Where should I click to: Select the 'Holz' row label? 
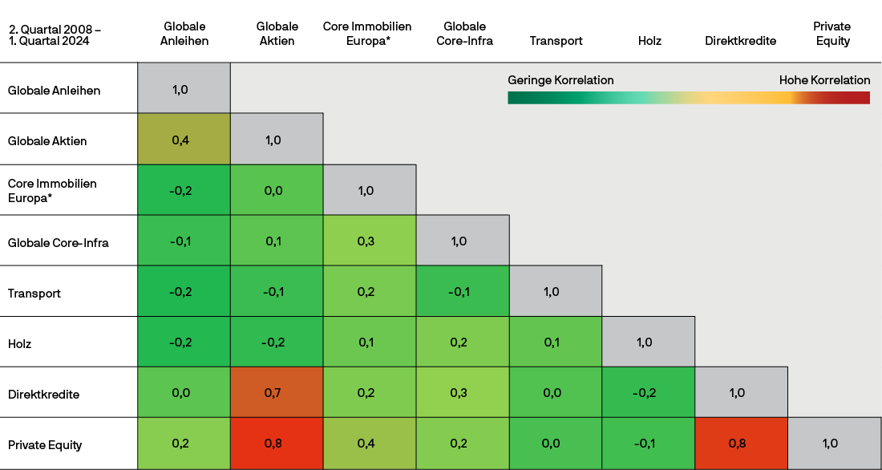pyautogui.click(x=19, y=343)
